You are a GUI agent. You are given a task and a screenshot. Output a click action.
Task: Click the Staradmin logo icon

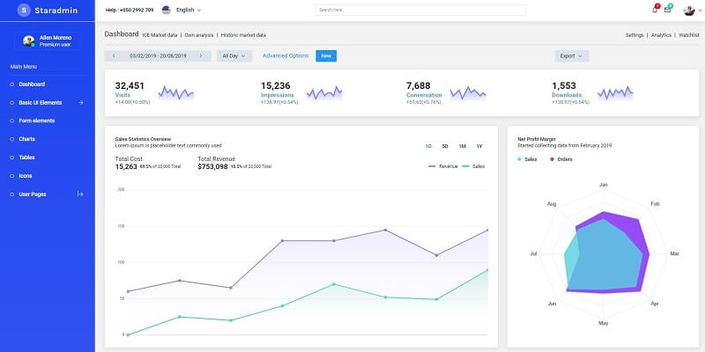pos(24,10)
